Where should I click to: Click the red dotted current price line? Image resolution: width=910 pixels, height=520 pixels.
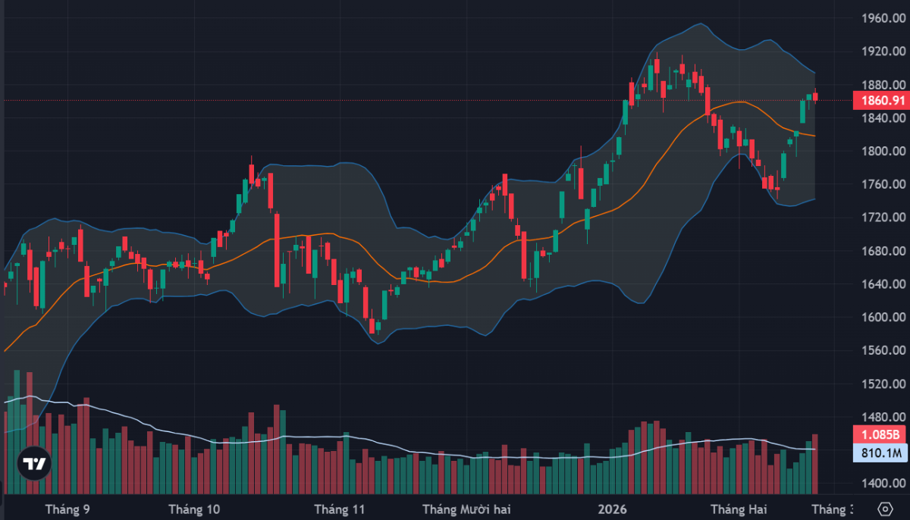click(379, 100)
